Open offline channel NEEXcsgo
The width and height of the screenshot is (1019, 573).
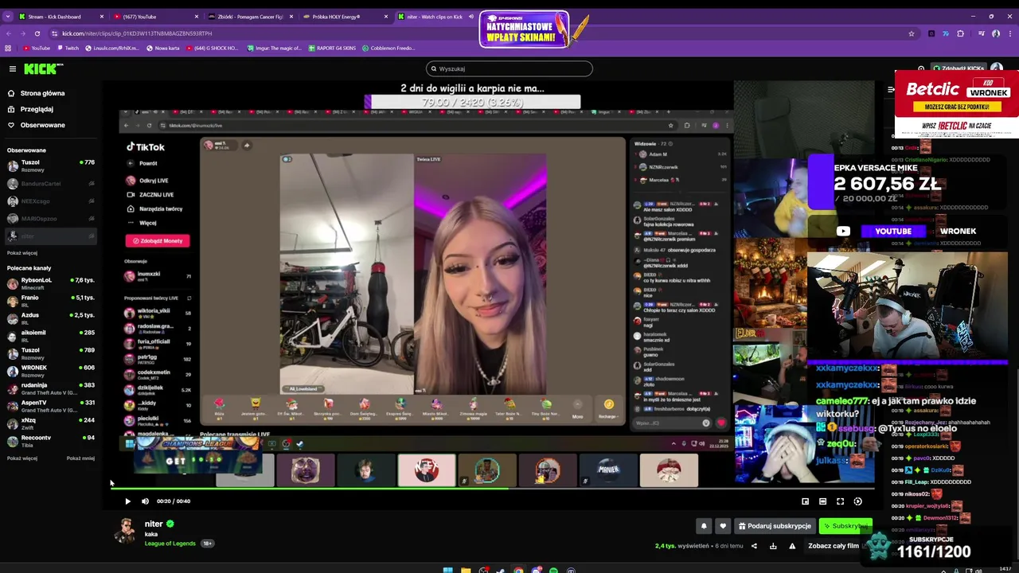49,201
